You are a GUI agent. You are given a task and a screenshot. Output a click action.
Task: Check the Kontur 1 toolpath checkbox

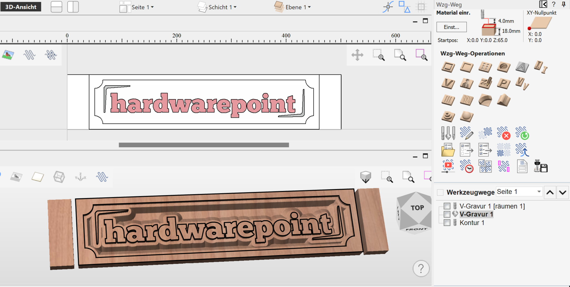tap(448, 223)
